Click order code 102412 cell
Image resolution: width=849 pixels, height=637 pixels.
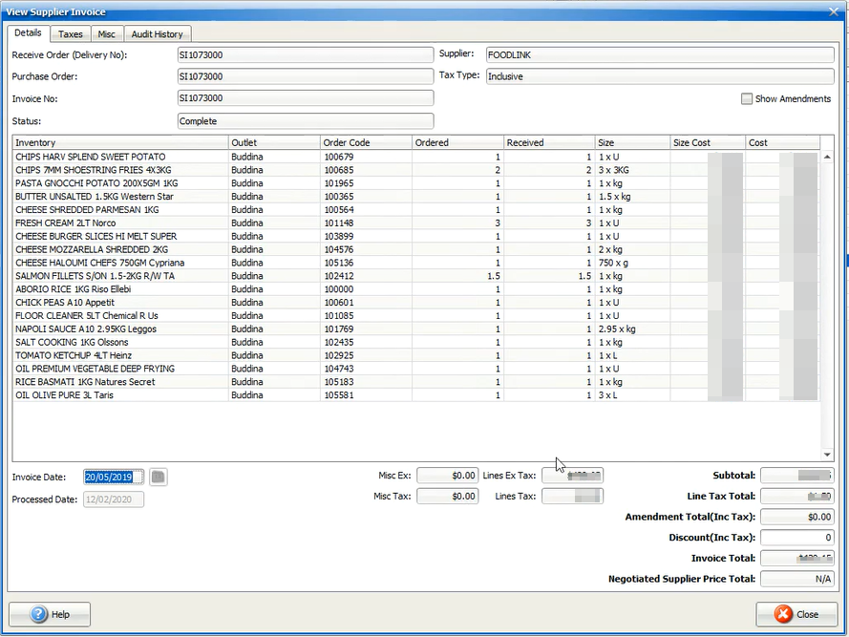coord(366,276)
